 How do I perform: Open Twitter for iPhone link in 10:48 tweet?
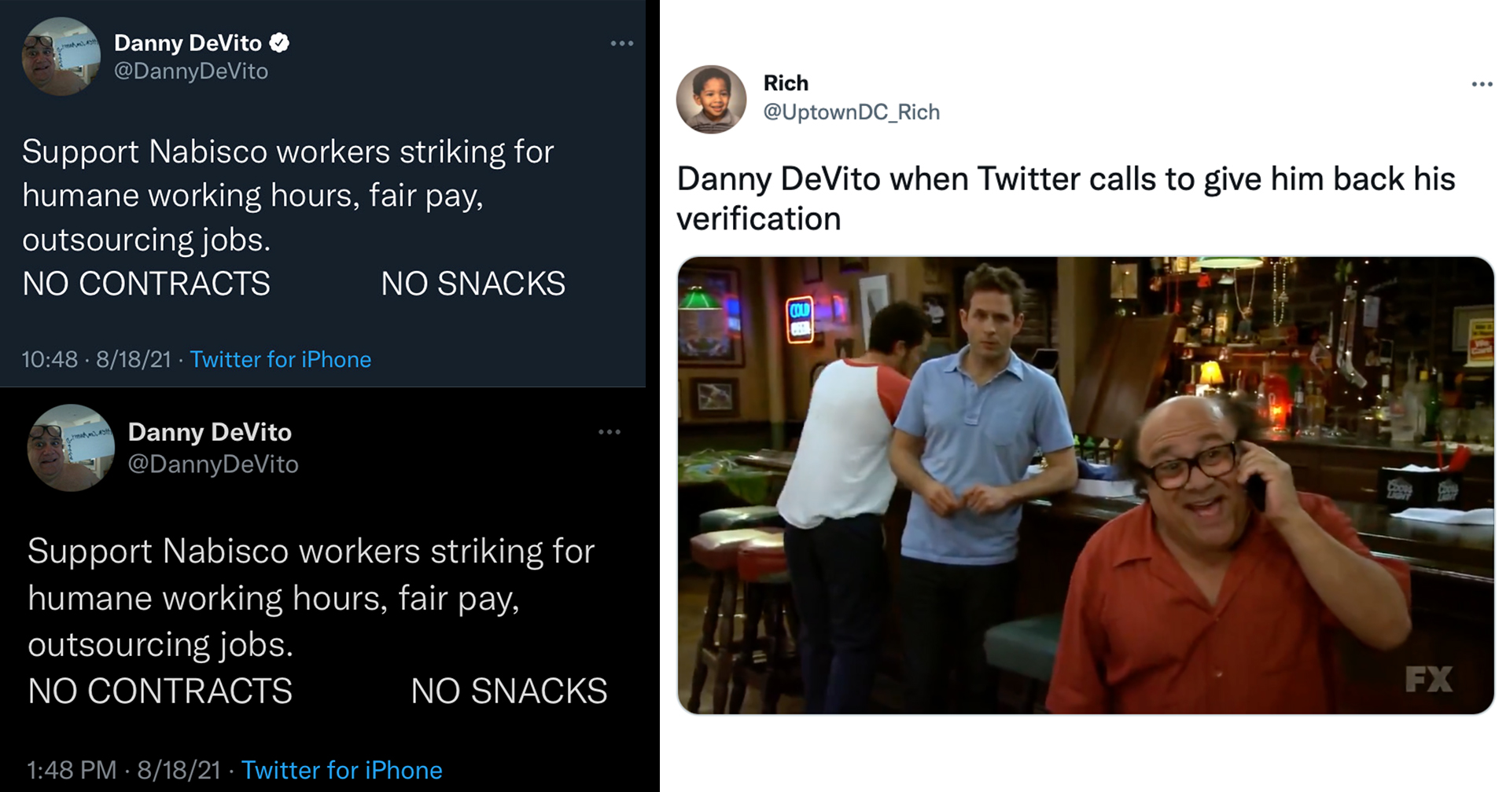tap(280, 359)
